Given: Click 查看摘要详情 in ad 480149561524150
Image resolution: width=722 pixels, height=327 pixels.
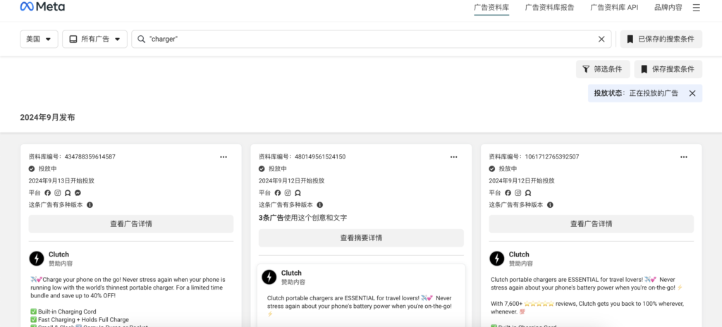Looking at the screenshot, I should point(361,238).
